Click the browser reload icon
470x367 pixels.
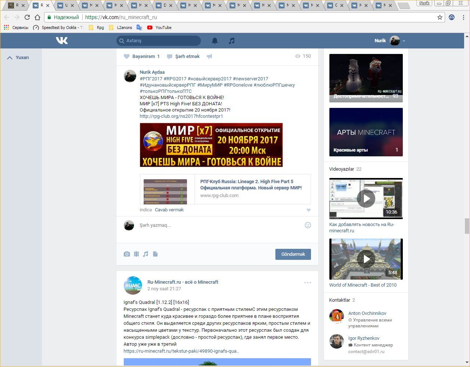27,17
